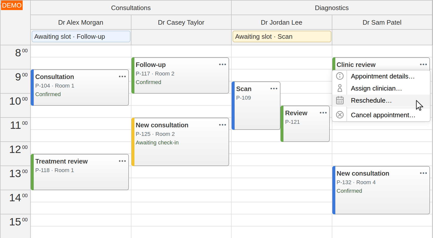
Task: Select the Dr Casey Taylor column header
Action: coord(181,22)
